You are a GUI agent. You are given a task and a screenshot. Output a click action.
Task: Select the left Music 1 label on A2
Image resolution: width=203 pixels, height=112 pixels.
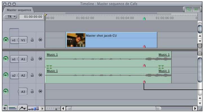click(x=52, y=71)
